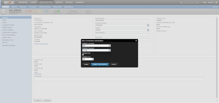Click the admin user icon
Viewport: 219px width, 103px height.
(x=202, y=2)
